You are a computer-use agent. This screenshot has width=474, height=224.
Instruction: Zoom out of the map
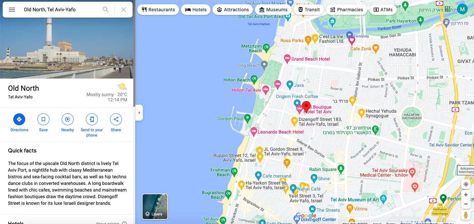pos(466,204)
